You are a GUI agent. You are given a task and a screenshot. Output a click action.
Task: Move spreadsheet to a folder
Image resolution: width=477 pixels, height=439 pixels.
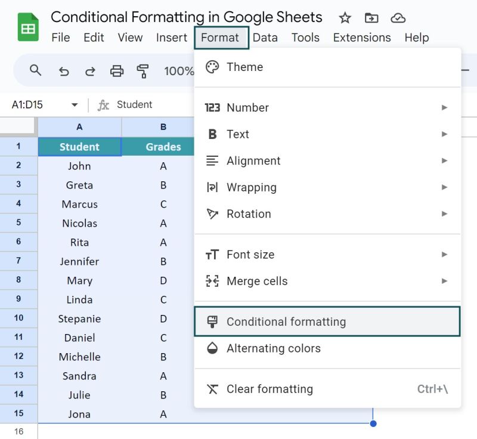[x=371, y=18]
